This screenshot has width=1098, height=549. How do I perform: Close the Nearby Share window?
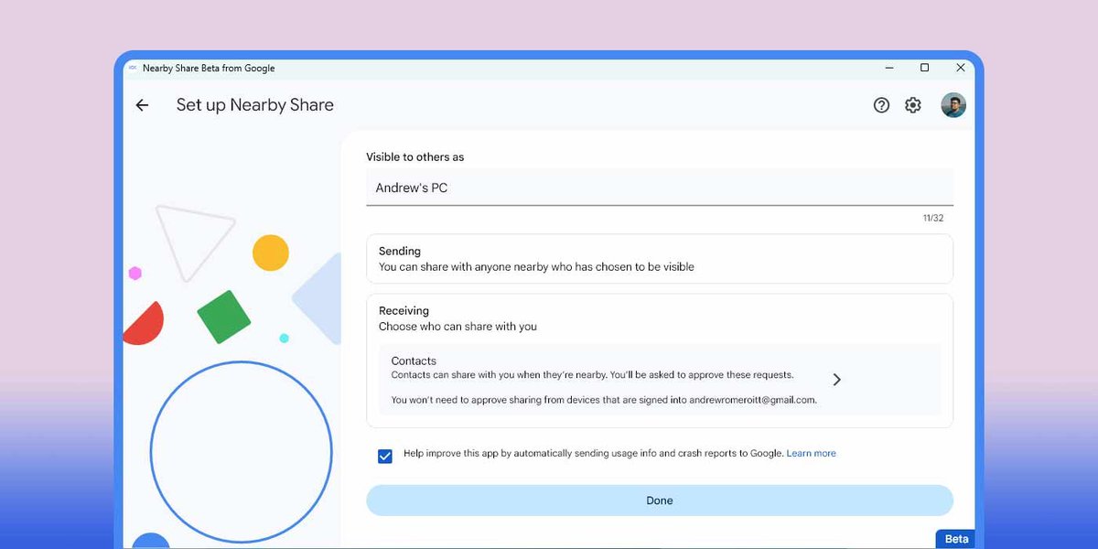tap(960, 68)
